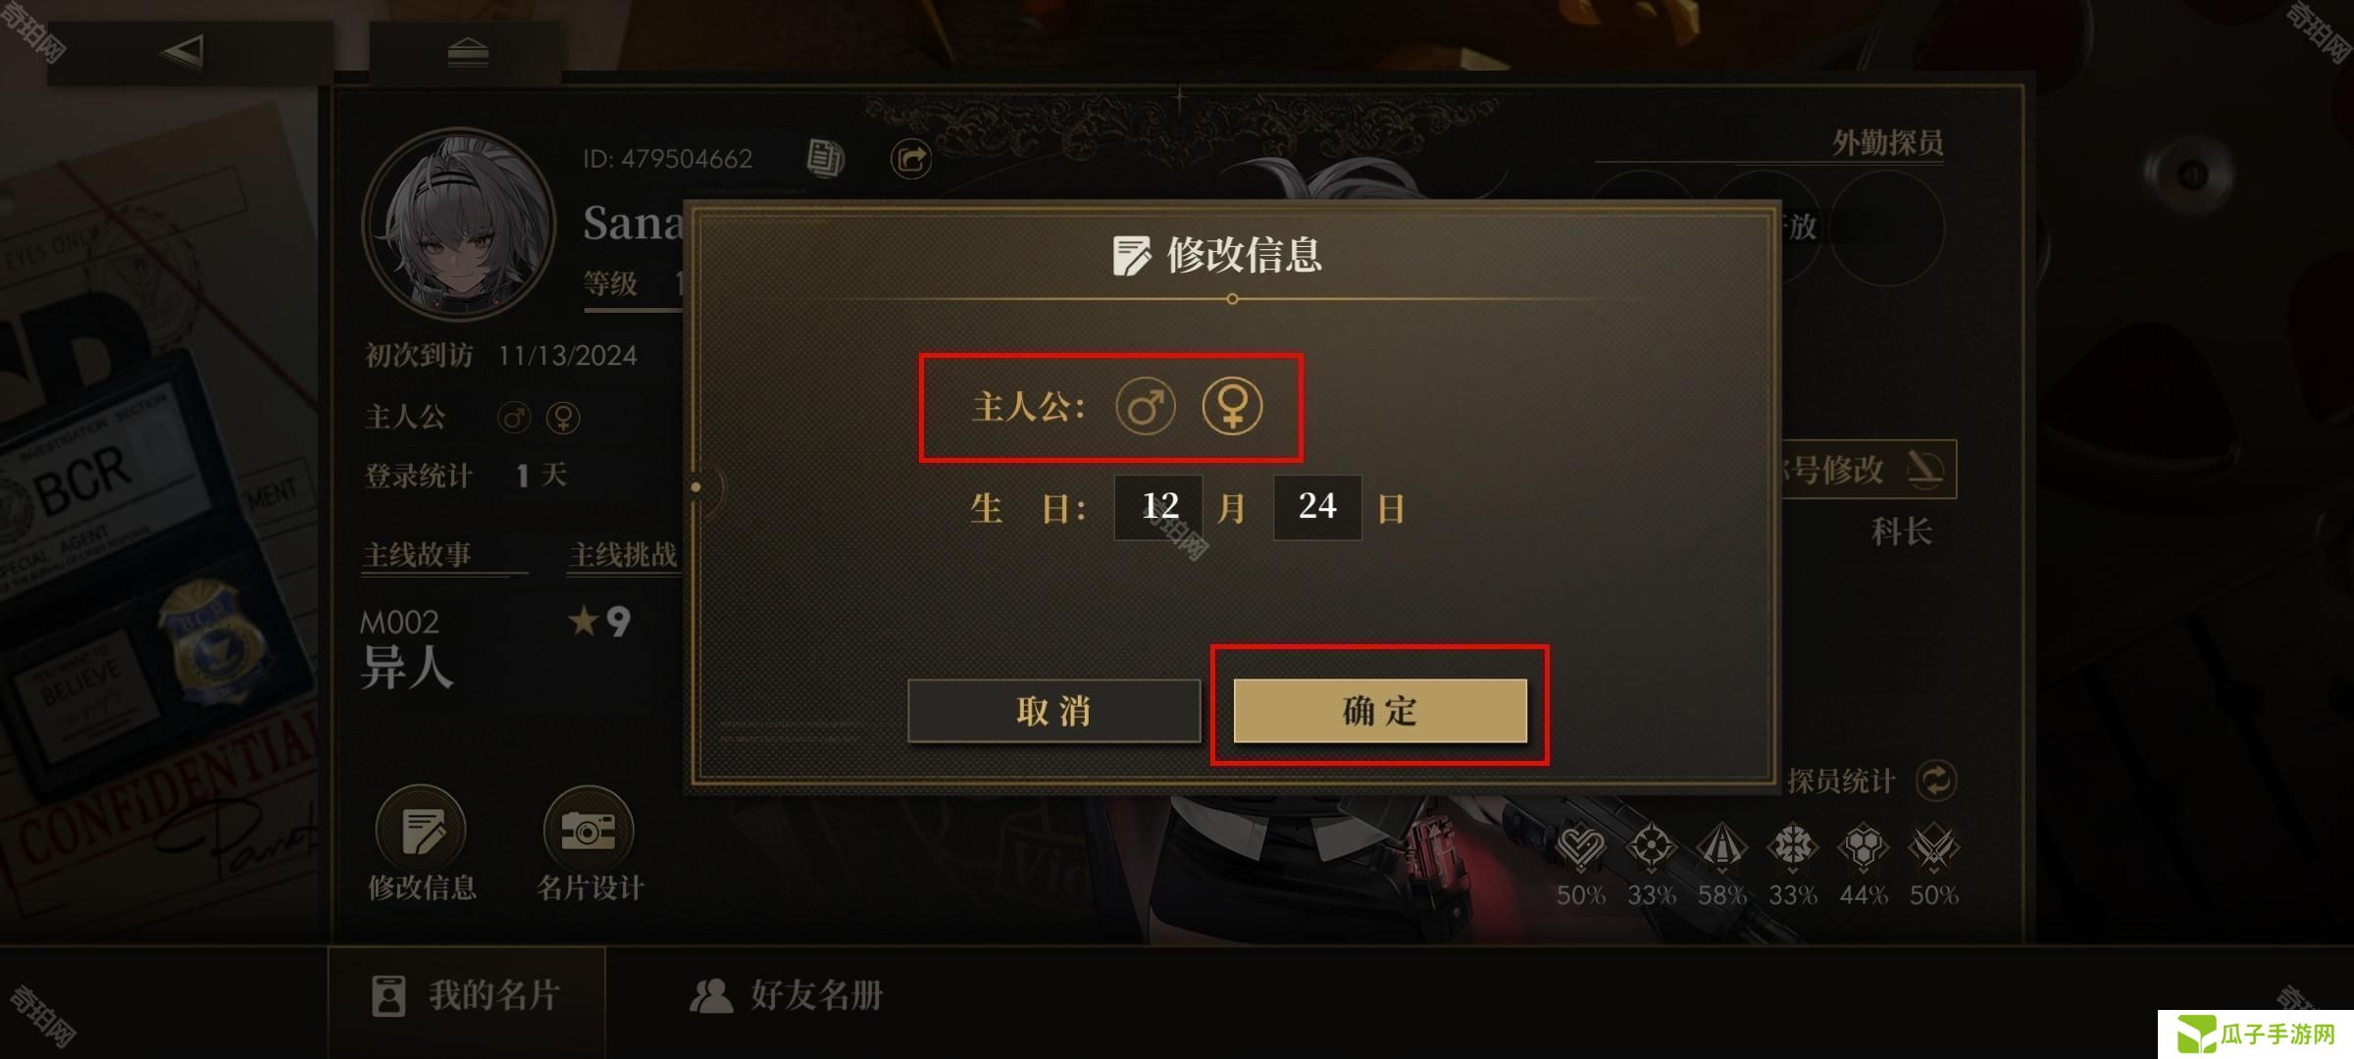Open the birthday day field showing 24
Screen dimensions: 2354x1059
click(1317, 507)
